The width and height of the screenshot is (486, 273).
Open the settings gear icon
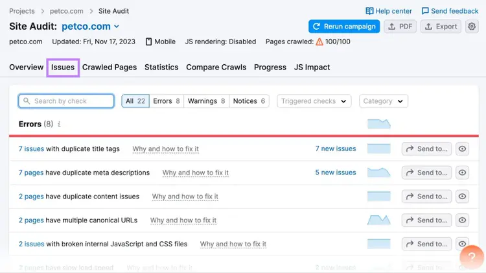[472, 27]
